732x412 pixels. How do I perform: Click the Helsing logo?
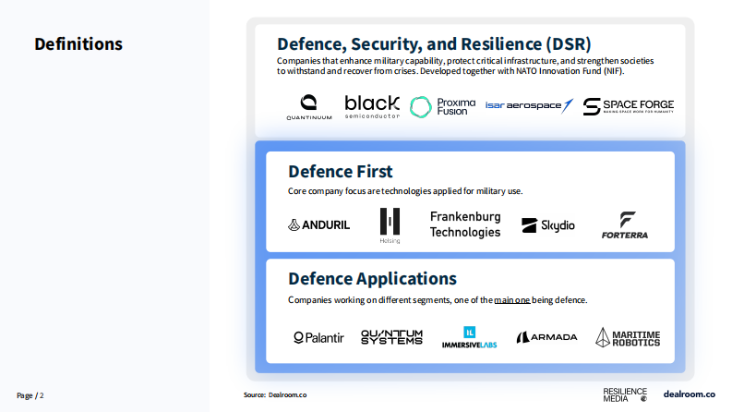(390, 225)
